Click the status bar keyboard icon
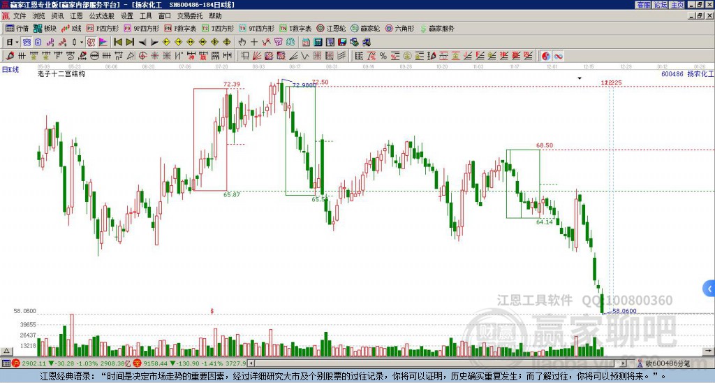Image resolution: width=715 pixels, height=383 pixels. pyautogui.click(x=6, y=363)
